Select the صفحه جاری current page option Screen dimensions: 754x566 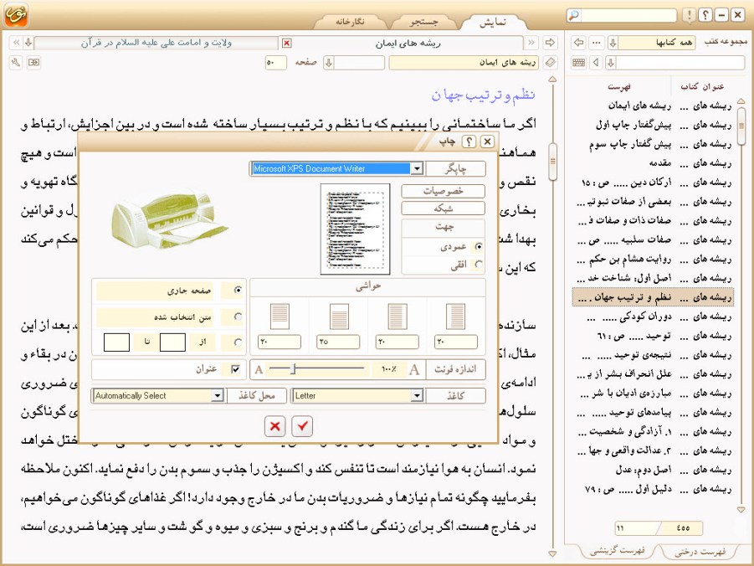pyautogui.click(x=238, y=291)
